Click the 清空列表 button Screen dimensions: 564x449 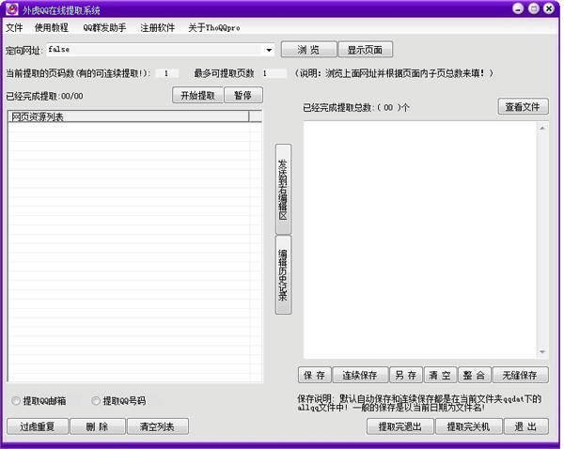[158, 426]
